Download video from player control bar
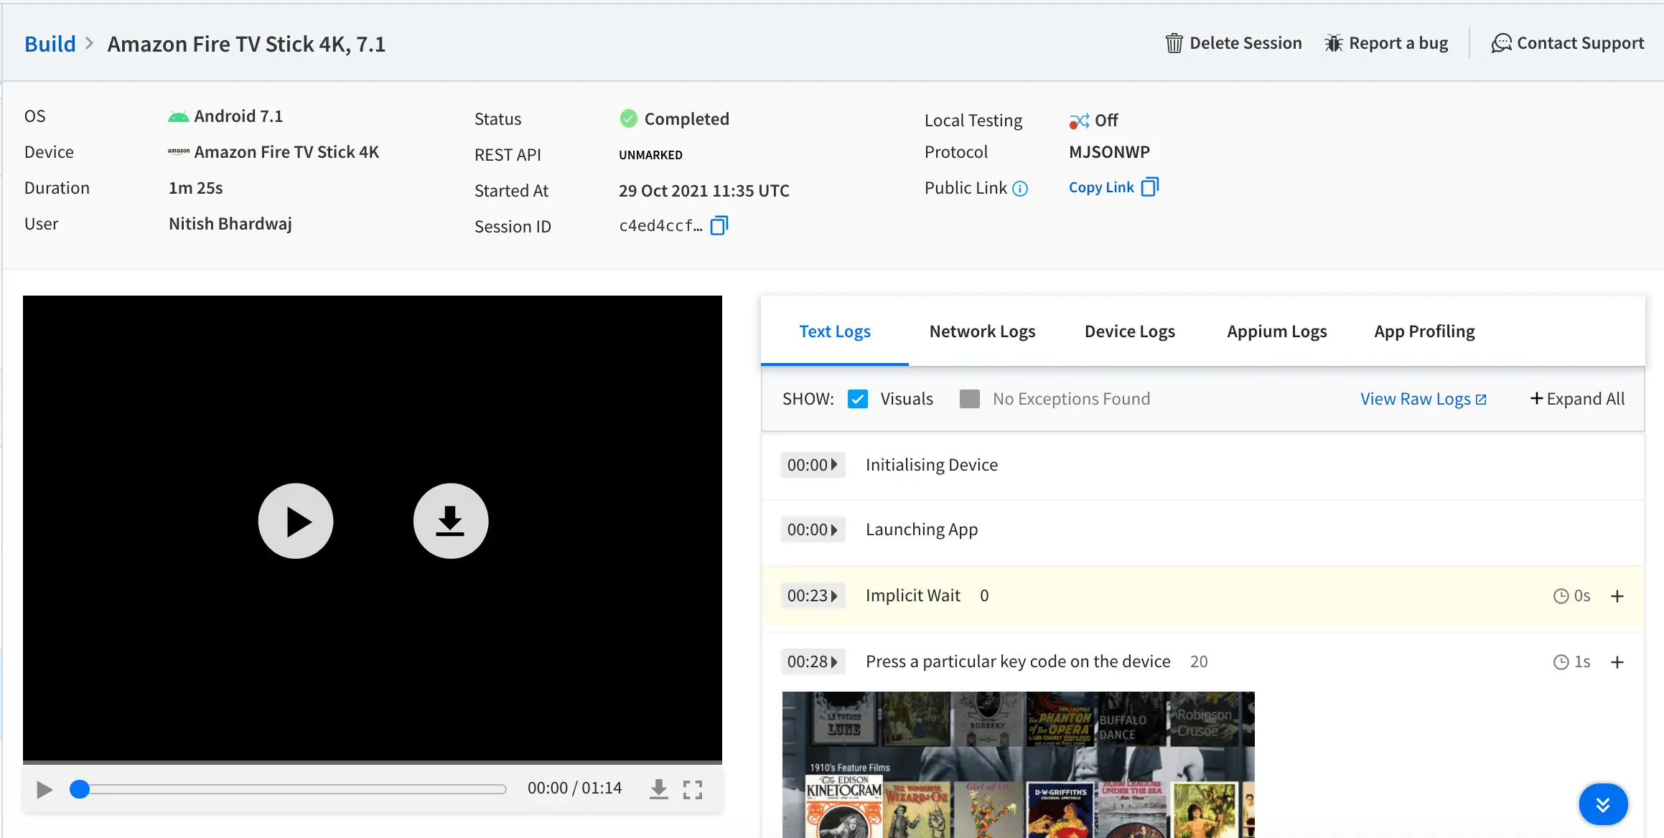The width and height of the screenshot is (1664, 838). pyautogui.click(x=658, y=789)
